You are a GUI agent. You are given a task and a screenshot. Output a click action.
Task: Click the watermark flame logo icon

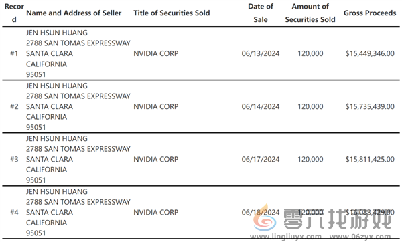pyautogui.click(x=265, y=218)
